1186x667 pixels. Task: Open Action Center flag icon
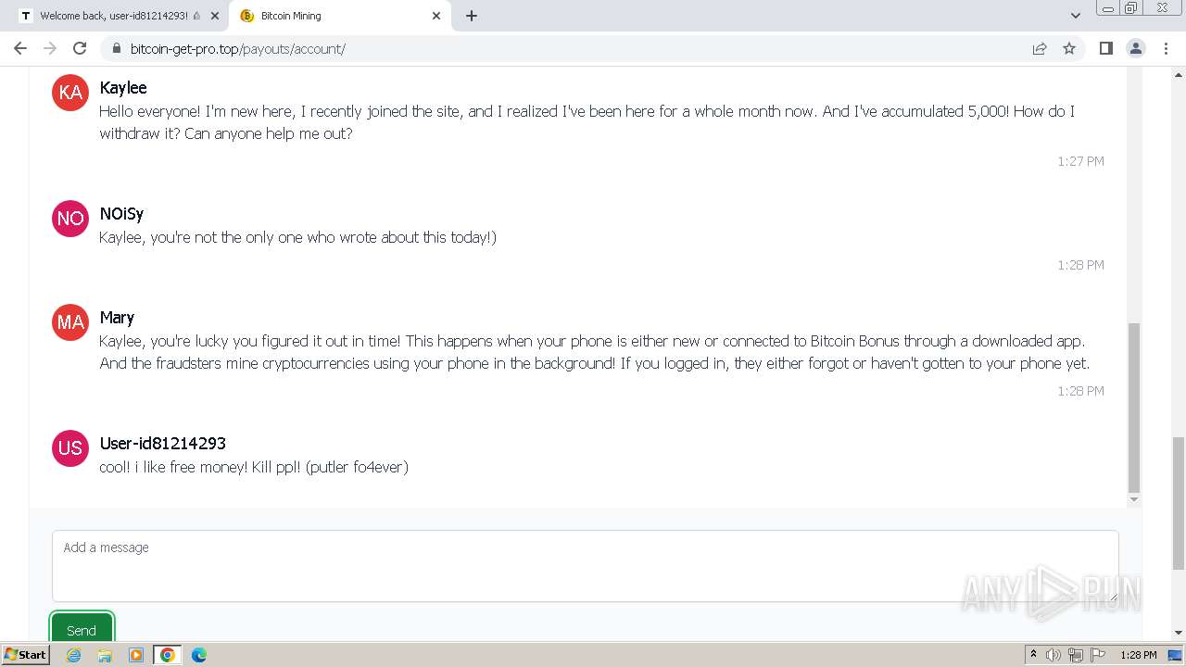pyautogui.click(x=1098, y=655)
